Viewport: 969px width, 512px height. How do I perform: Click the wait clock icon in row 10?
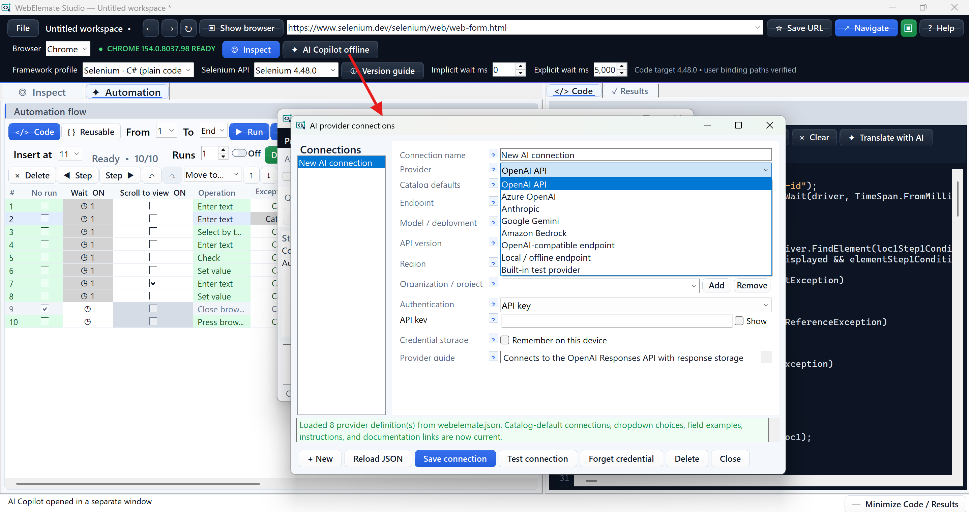coord(88,322)
